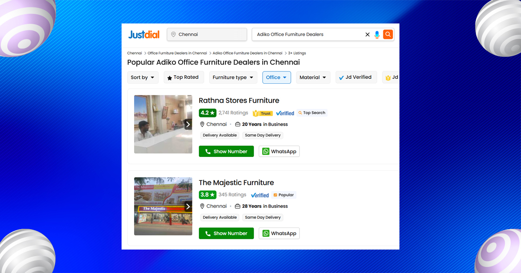The width and height of the screenshot is (521, 273).
Task: Click the star icon in Top Rated
Action: [170, 78]
